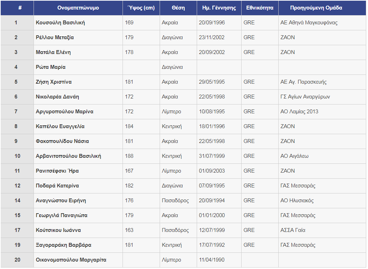Click Κεντρική position in Καπέλου Ευαγγελία row
Image resolution: width=368 pixels, height=269 pixels.
pos(172,126)
